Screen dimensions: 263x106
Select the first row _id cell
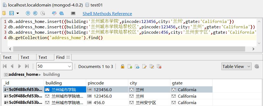pos(23,90)
